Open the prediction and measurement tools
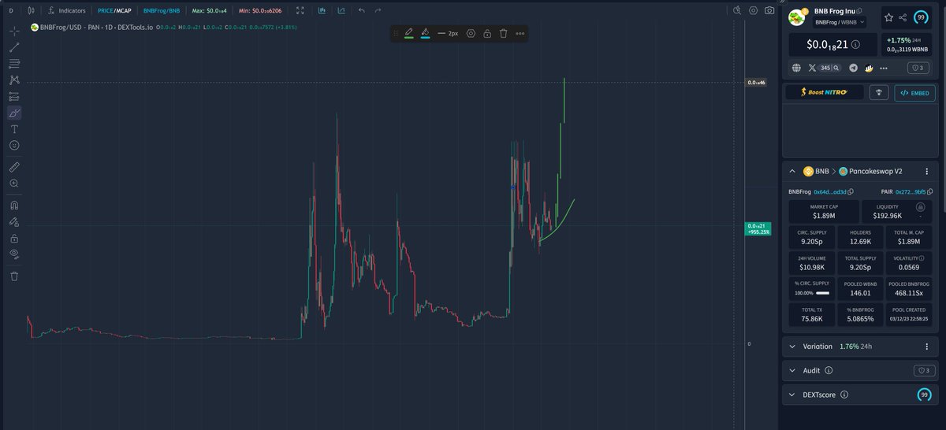Image resolution: width=946 pixels, height=430 pixels. pyautogui.click(x=14, y=97)
